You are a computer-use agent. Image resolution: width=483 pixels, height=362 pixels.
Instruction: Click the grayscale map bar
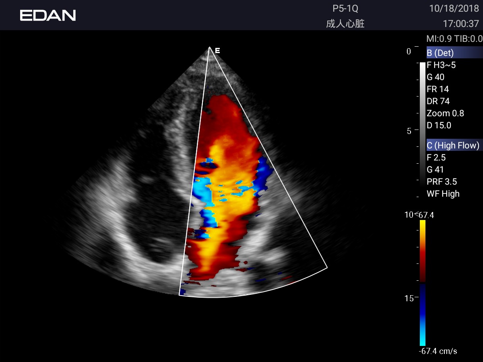pos(422,121)
